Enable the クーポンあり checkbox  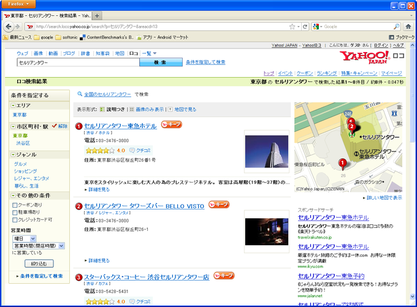pyautogui.click(x=15, y=205)
